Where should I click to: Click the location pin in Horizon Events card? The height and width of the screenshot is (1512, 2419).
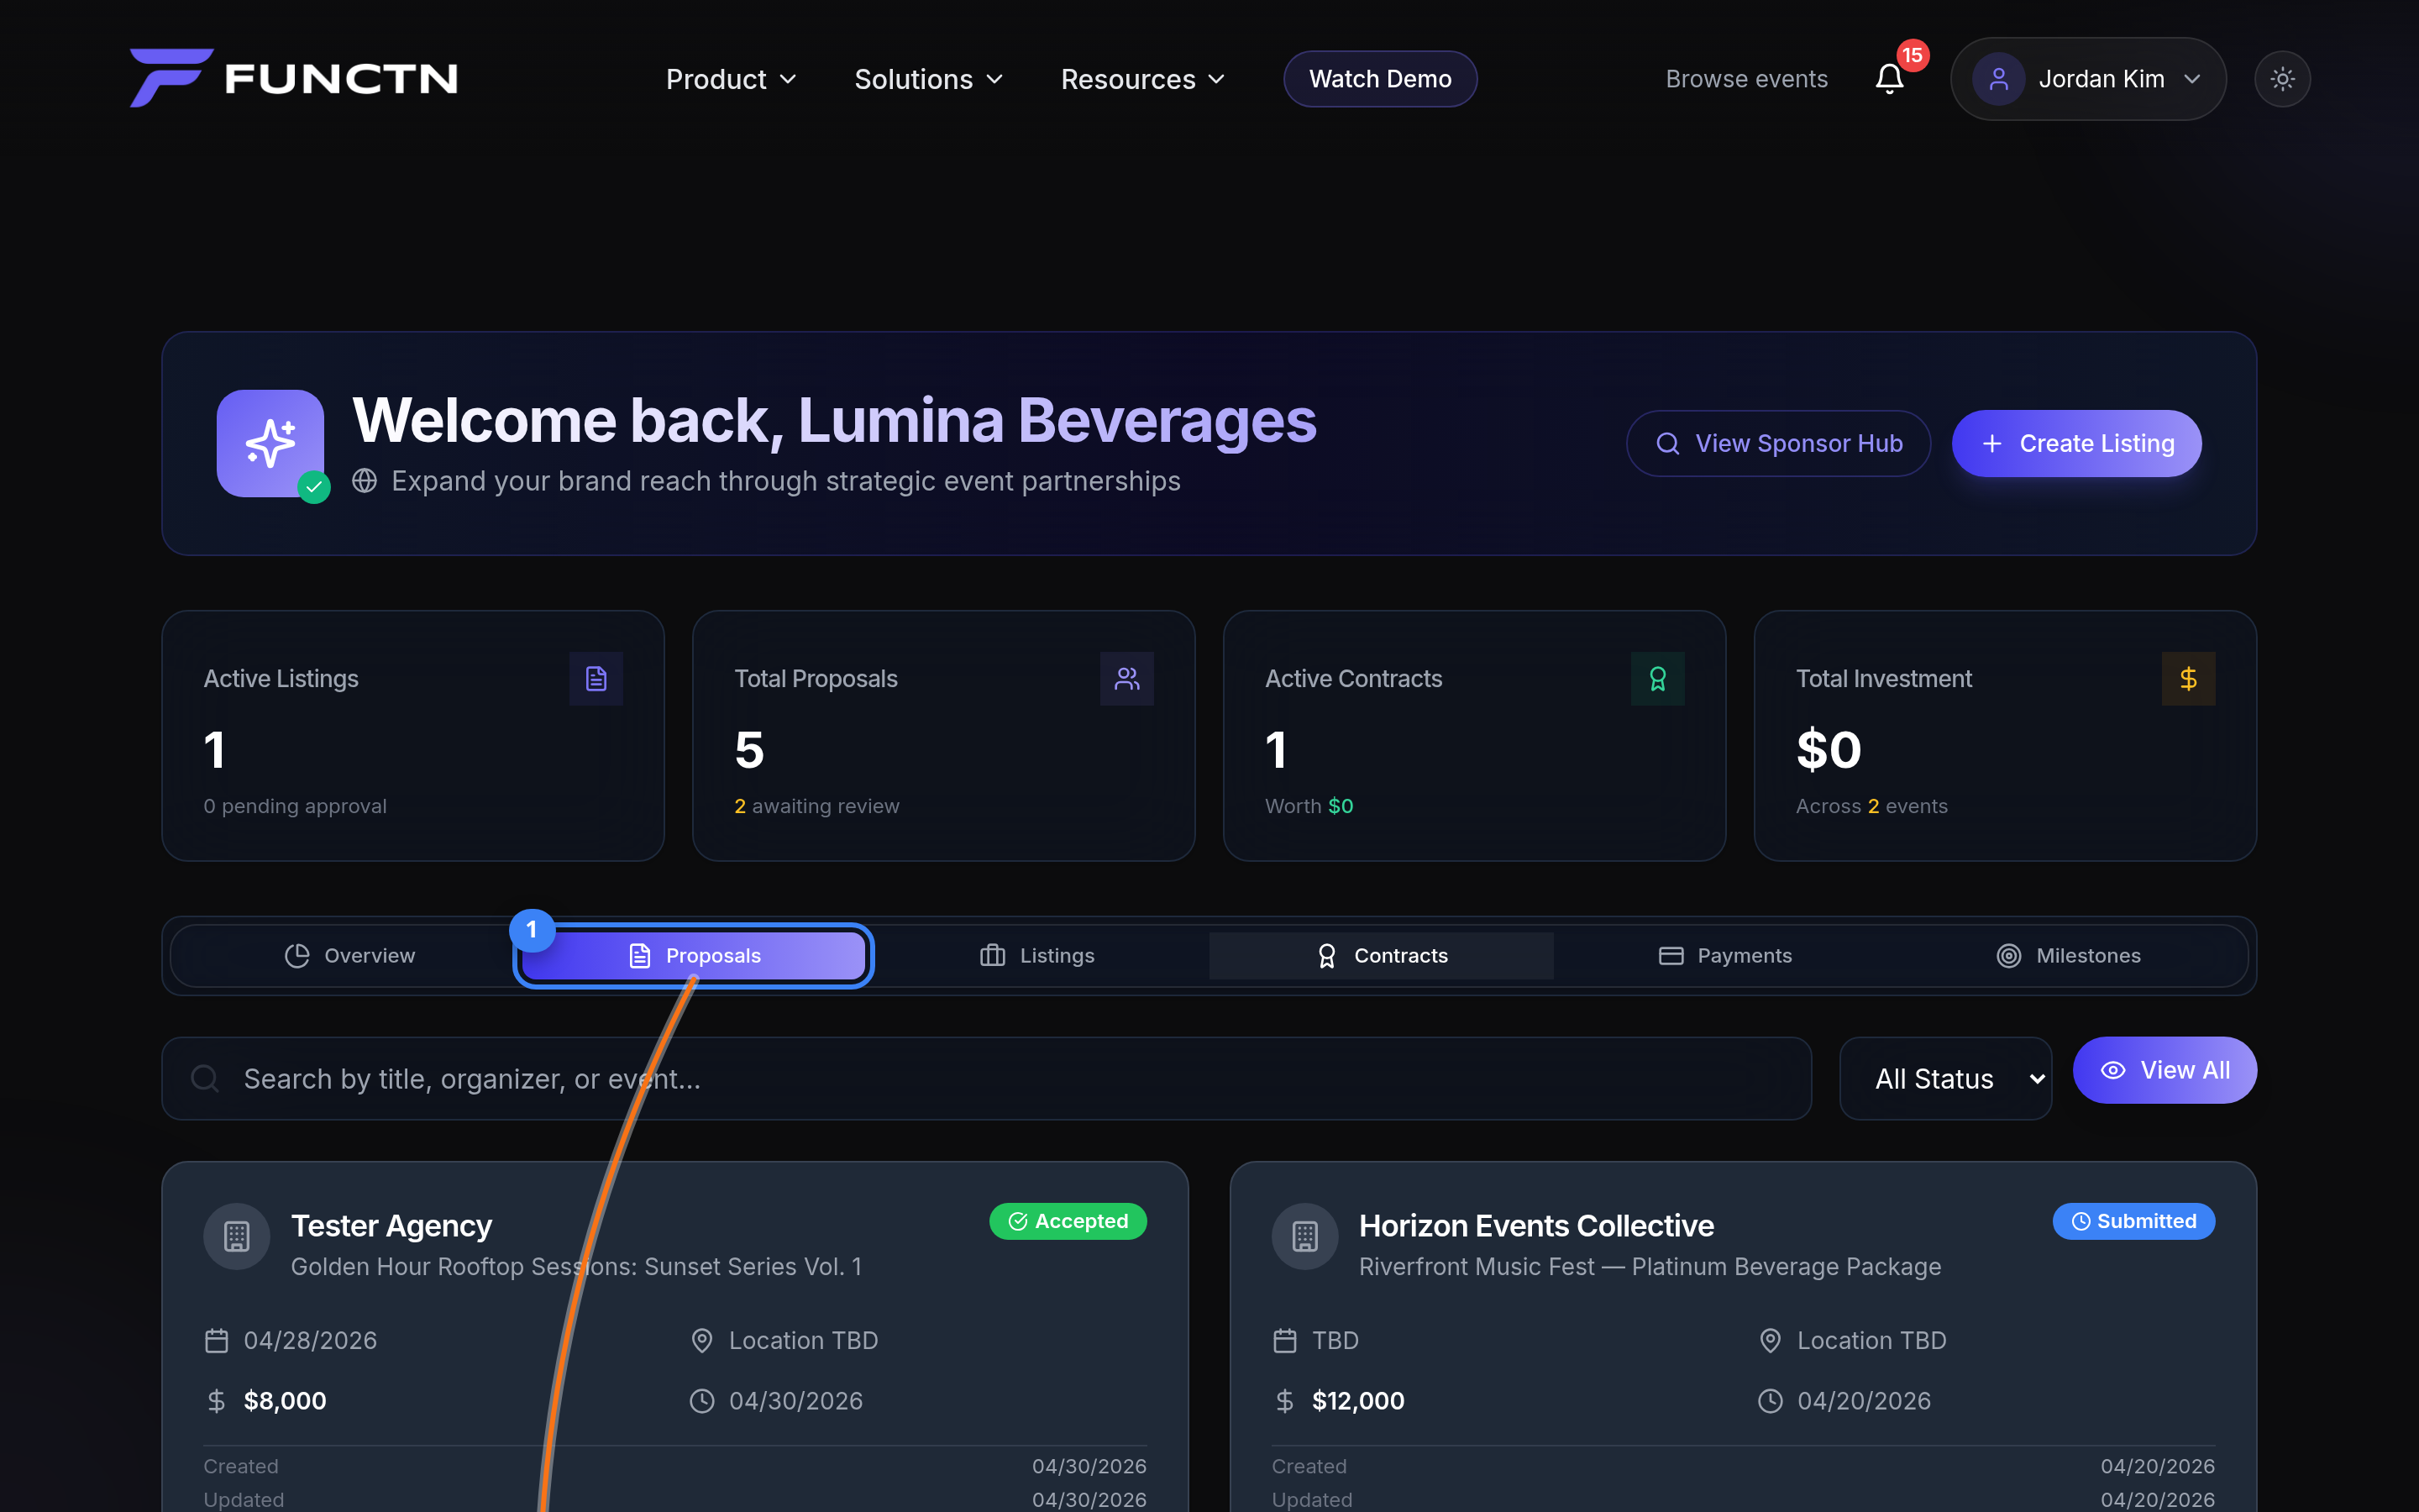[x=1769, y=1340]
